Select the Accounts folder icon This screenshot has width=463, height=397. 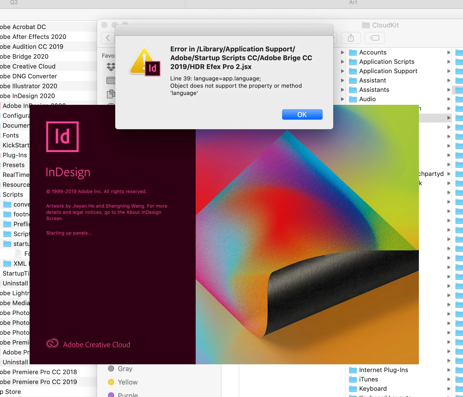[x=353, y=52]
